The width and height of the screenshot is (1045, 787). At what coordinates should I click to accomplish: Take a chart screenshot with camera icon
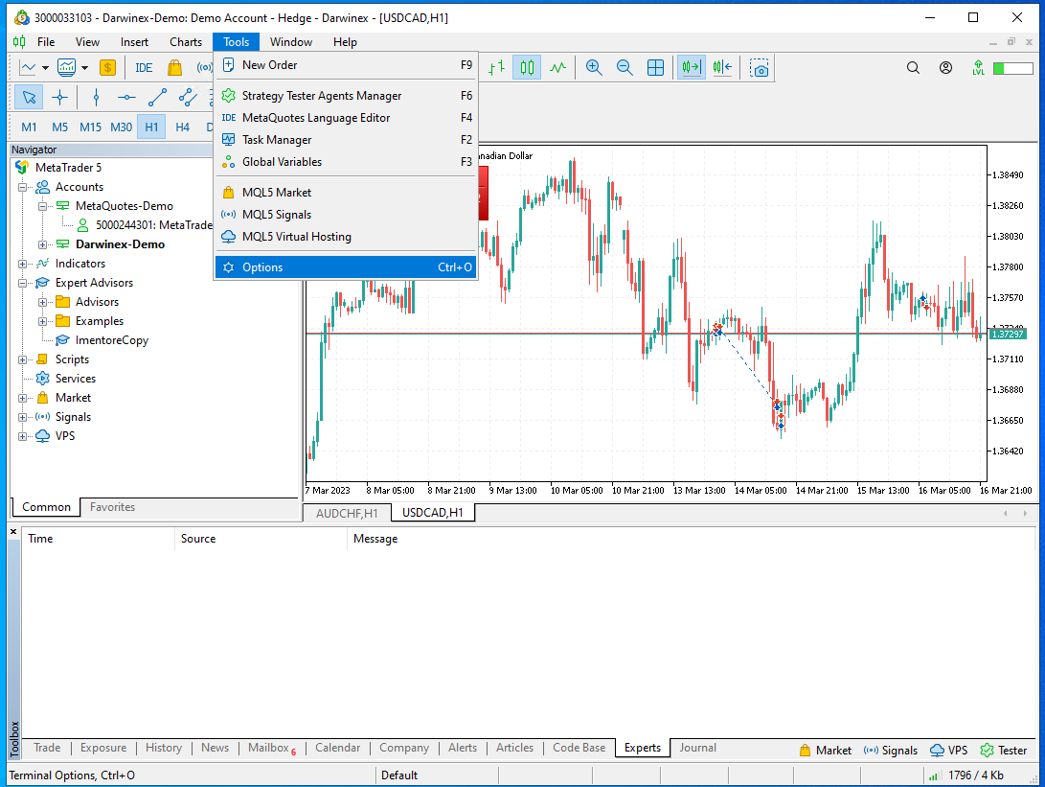pos(760,67)
